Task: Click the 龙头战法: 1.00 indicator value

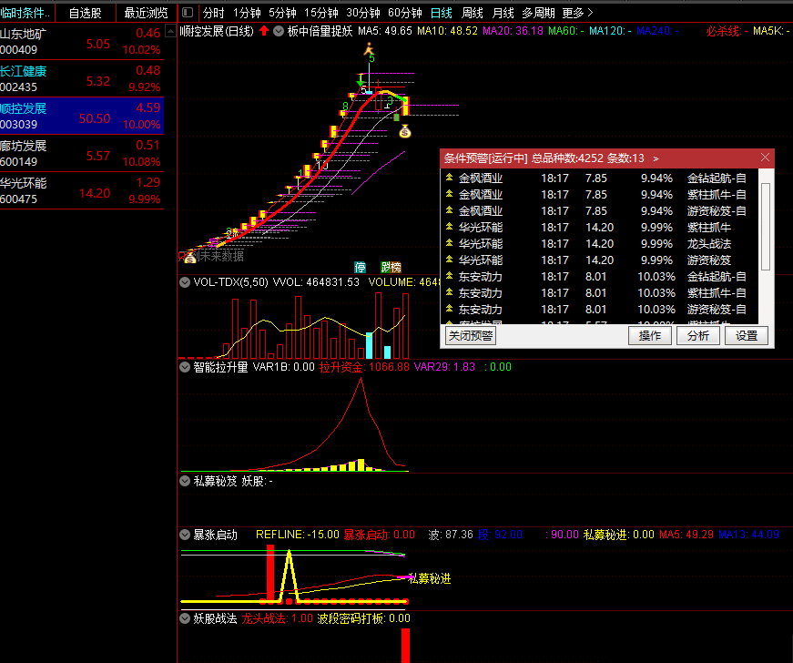Action: pos(277,618)
